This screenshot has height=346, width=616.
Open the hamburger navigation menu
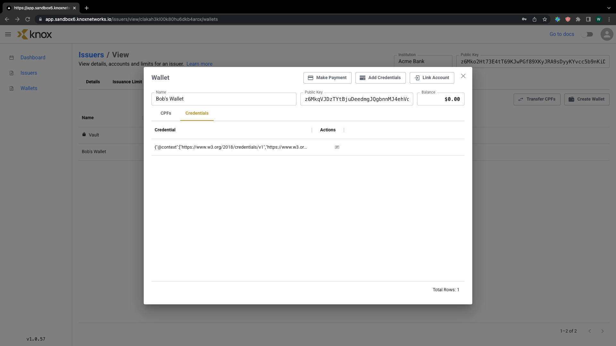(x=8, y=34)
